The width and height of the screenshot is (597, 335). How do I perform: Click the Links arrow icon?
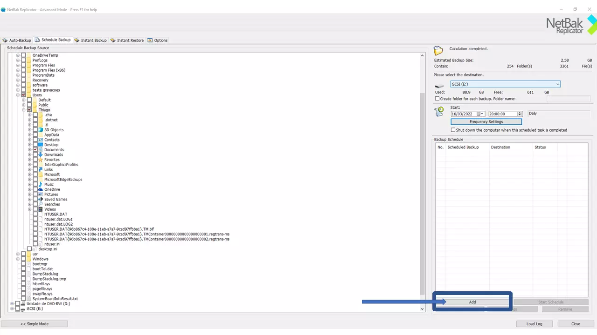click(41, 169)
